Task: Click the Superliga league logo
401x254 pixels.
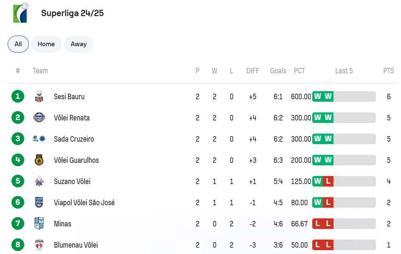Action: coord(20,13)
